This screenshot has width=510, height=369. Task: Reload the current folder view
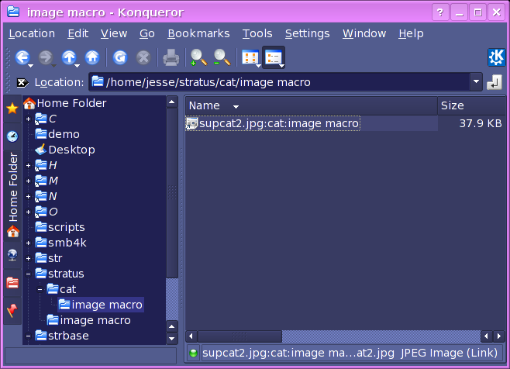(120, 57)
